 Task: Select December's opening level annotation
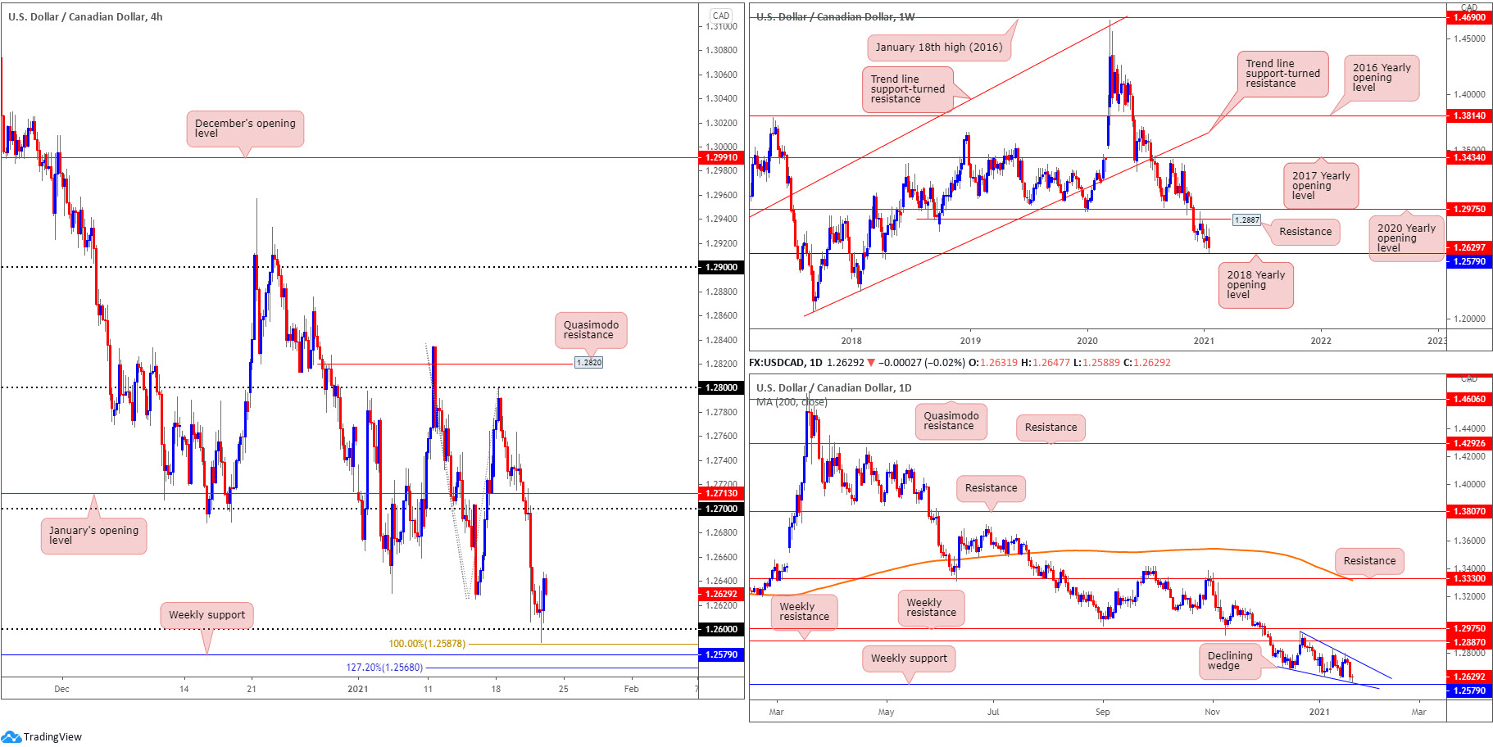(245, 129)
